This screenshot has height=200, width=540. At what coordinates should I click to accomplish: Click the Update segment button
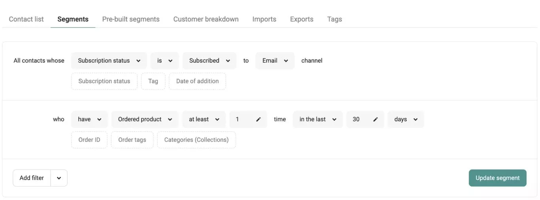coord(497,178)
